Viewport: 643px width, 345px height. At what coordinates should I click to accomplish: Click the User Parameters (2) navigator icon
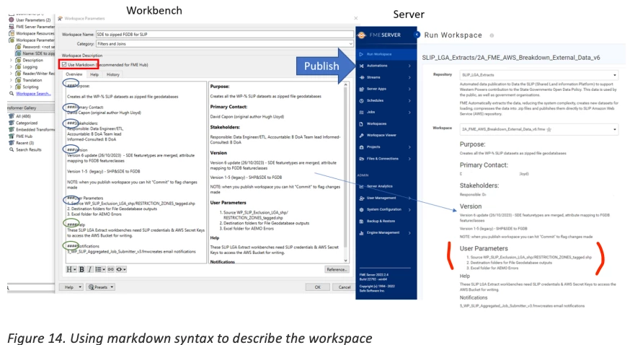(x=12, y=19)
